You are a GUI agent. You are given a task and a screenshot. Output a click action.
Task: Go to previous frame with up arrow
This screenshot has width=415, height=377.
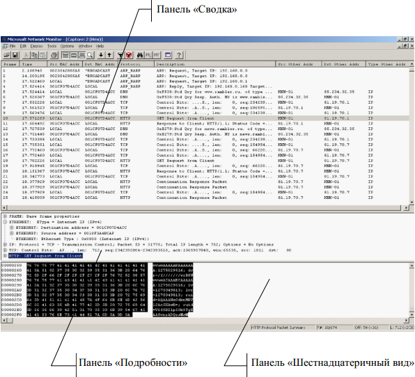[109, 55]
